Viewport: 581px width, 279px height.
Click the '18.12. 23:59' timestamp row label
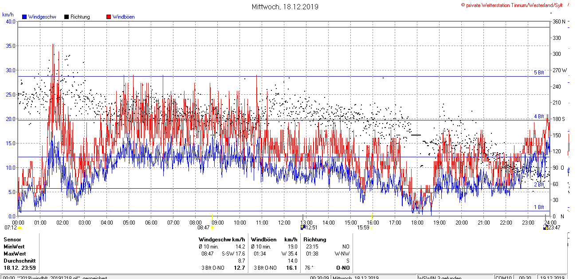[x=20, y=268]
